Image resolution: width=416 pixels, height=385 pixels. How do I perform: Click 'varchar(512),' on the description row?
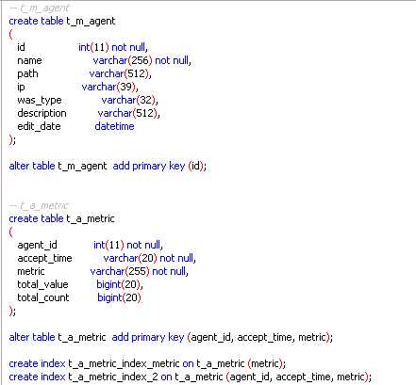tap(128, 113)
